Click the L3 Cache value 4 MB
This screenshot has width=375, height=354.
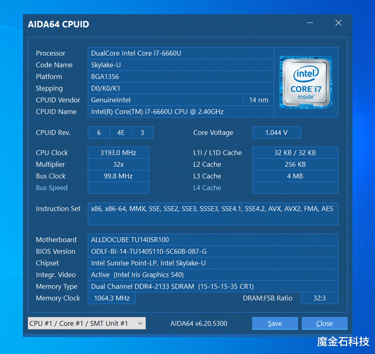(295, 176)
